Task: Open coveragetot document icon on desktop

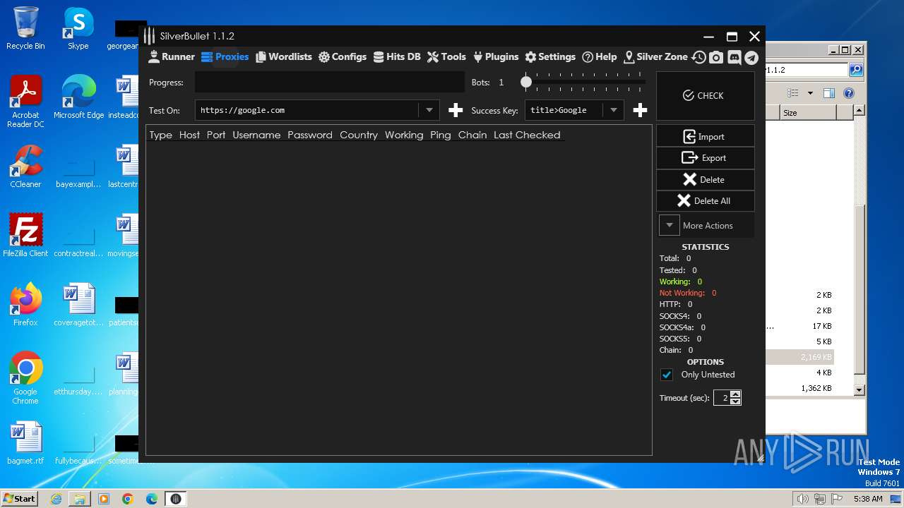Action: tap(78, 305)
